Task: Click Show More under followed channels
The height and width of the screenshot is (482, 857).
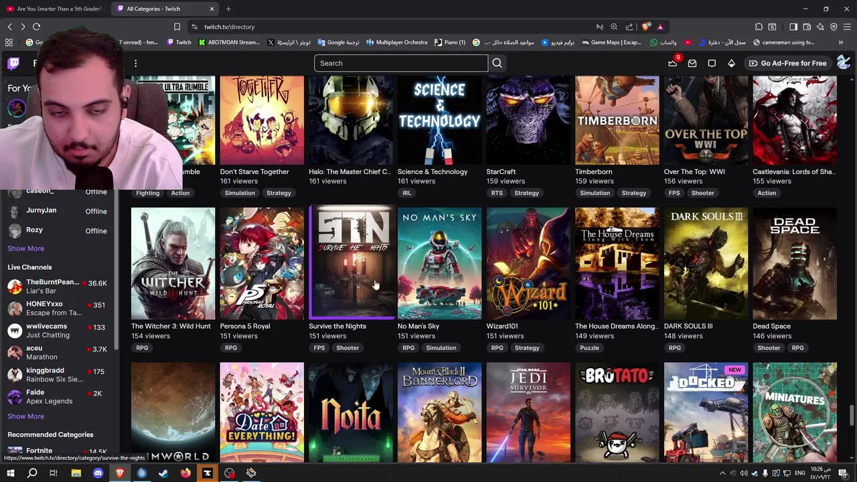Action: [25, 248]
